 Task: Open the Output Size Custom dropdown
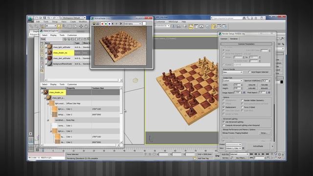[233, 81]
